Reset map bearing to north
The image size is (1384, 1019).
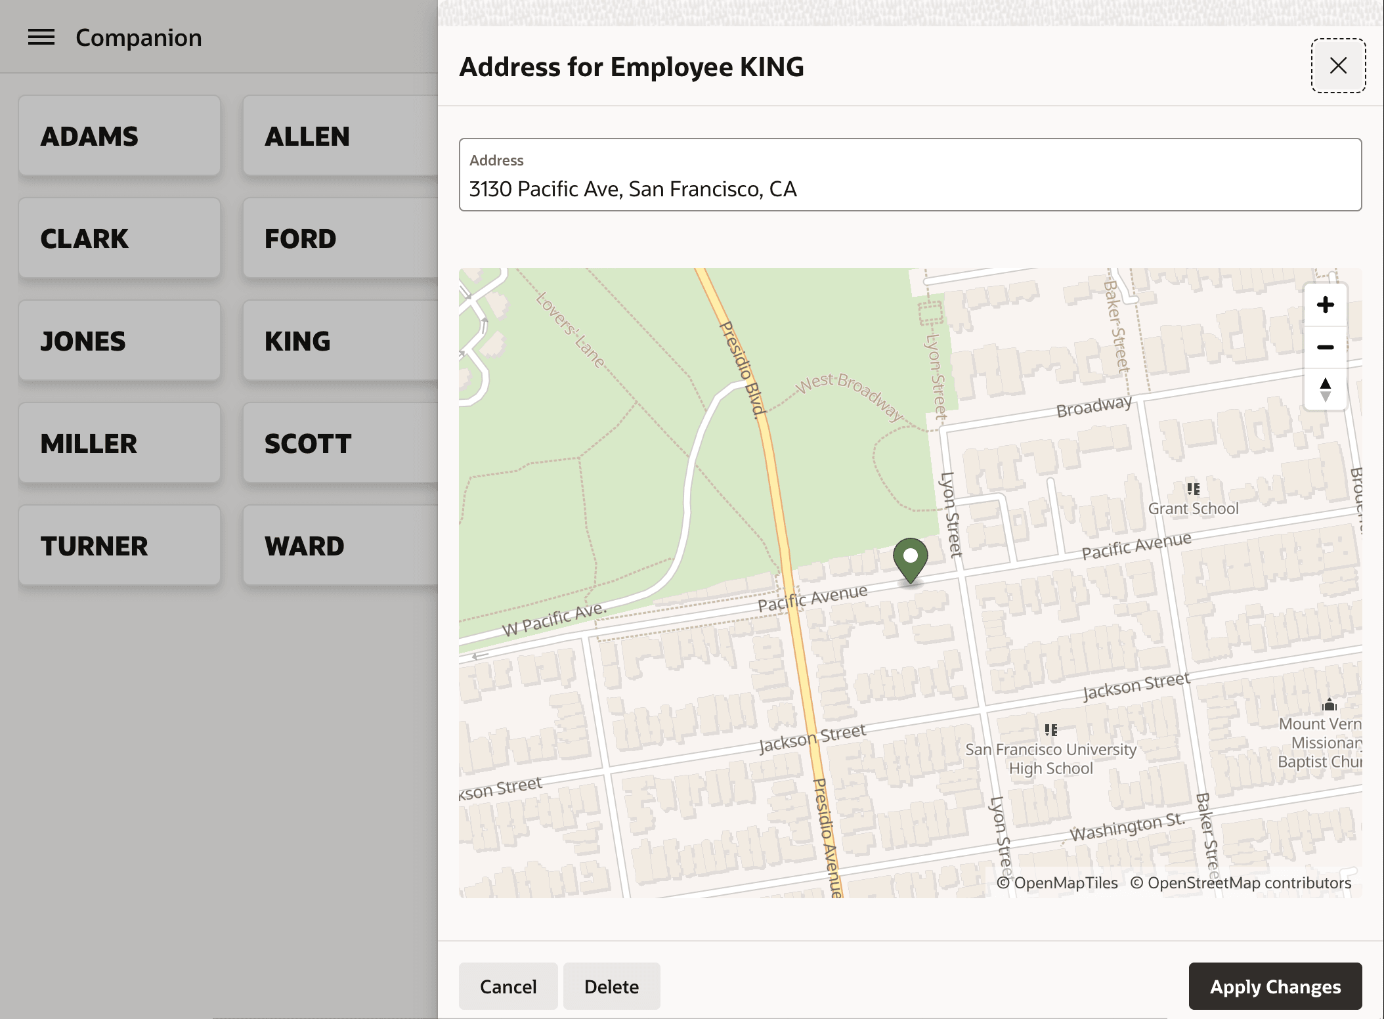1325,389
